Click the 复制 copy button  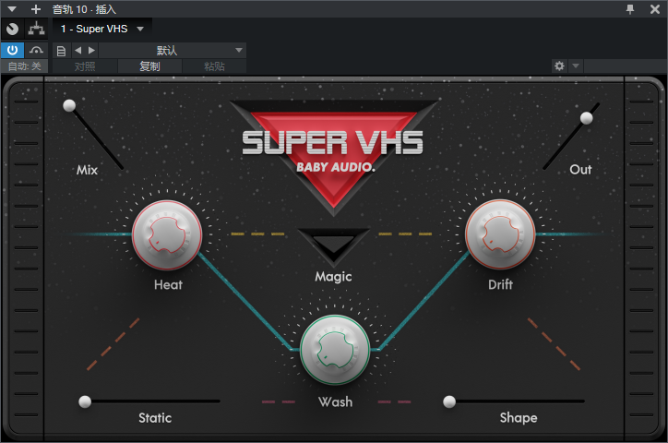point(149,66)
